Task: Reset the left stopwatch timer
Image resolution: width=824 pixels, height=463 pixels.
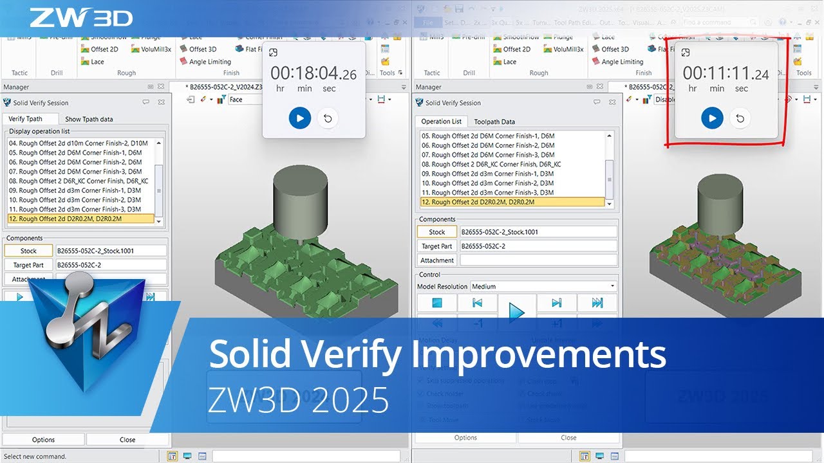Action: (x=328, y=118)
